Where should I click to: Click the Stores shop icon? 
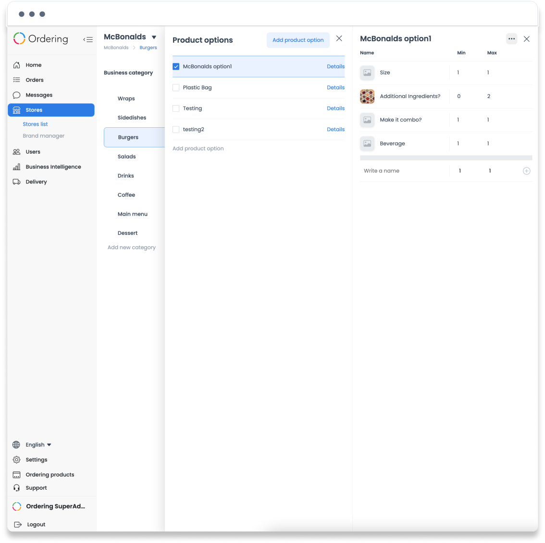click(16, 110)
